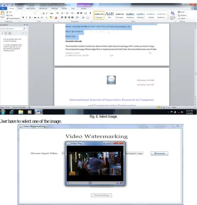Image resolution: width=197 pixels, height=205 pixels.
Task: Switch to the Mailings tab
Action: [55, 8]
